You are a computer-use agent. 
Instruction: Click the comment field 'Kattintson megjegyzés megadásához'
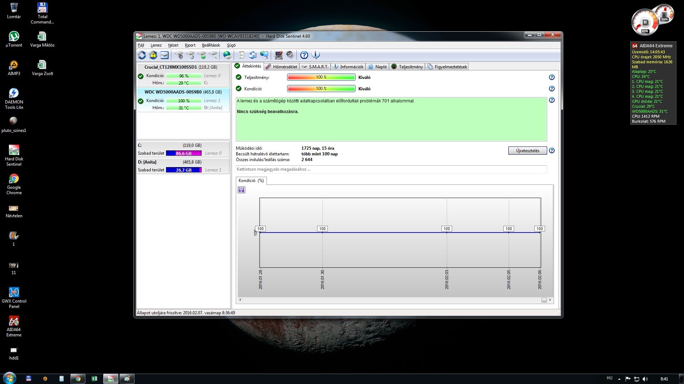(x=391, y=169)
